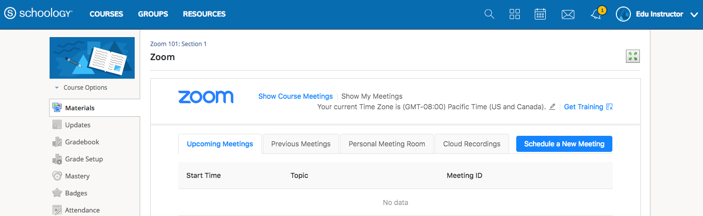Viewport: 703px width, 216px height.
Task: Open the search magnifier icon
Action: [489, 14]
